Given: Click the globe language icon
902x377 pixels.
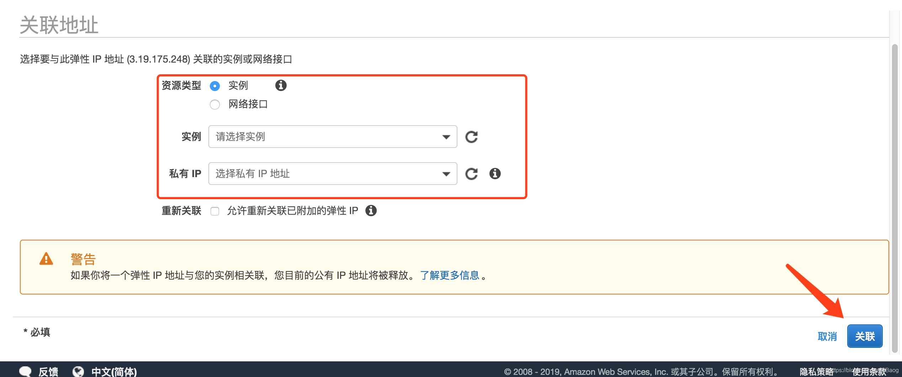Looking at the screenshot, I should click(x=78, y=372).
